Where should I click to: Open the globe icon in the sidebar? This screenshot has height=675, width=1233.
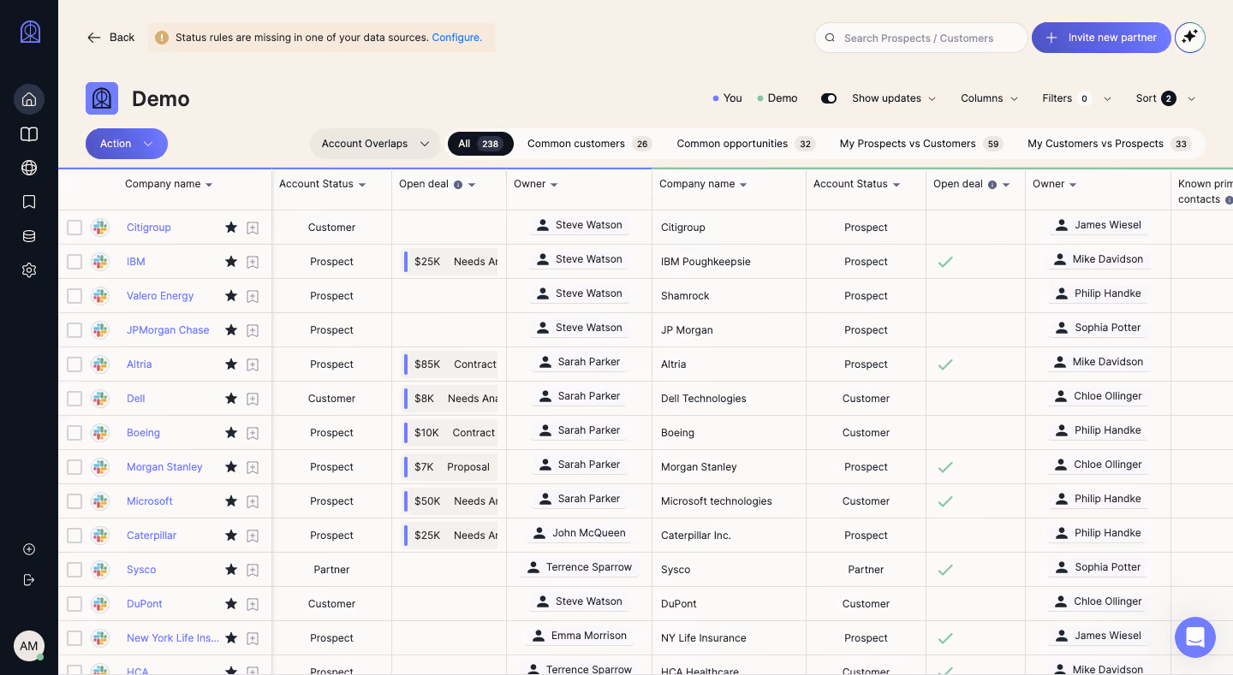click(29, 168)
